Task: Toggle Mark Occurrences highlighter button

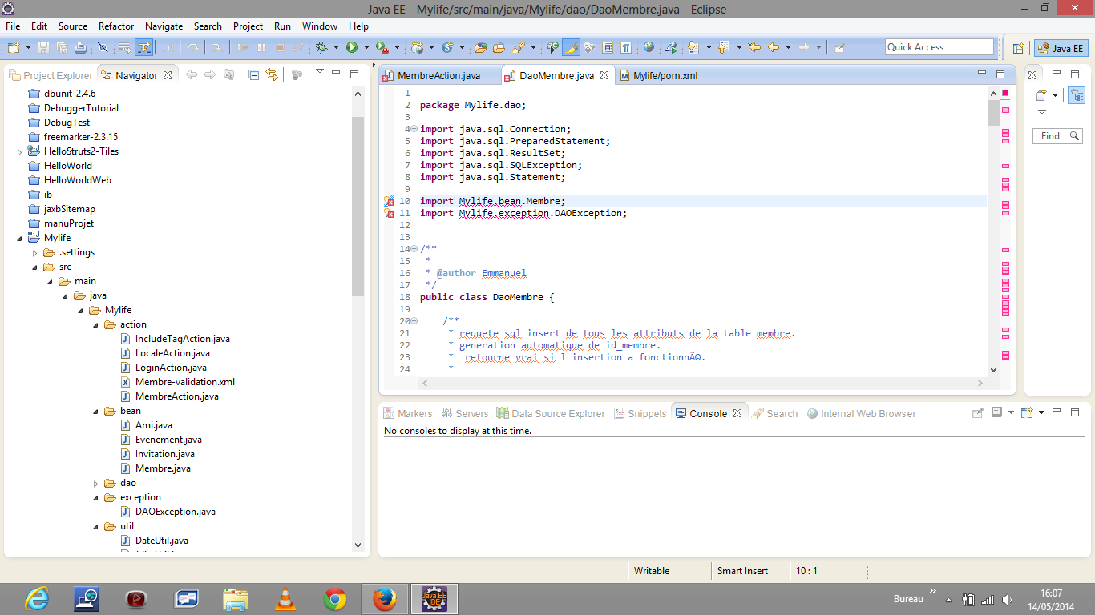Action: pos(571,48)
